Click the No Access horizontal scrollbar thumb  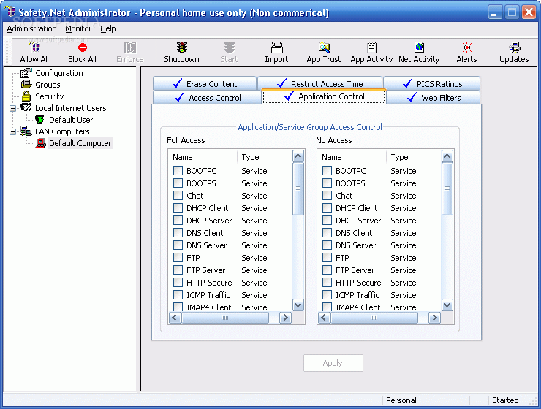(374, 318)
